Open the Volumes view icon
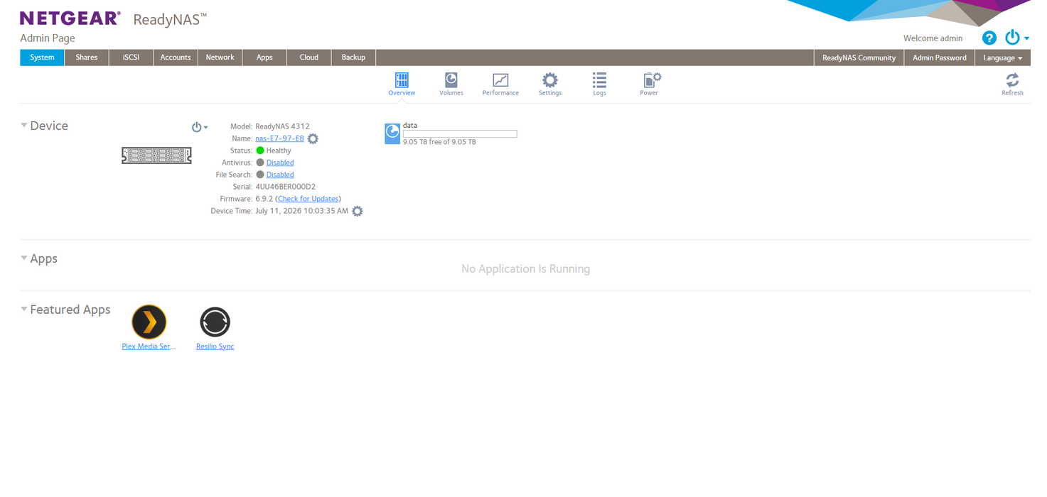This screenshot has height=497, width=1047. tap(451, 80)
